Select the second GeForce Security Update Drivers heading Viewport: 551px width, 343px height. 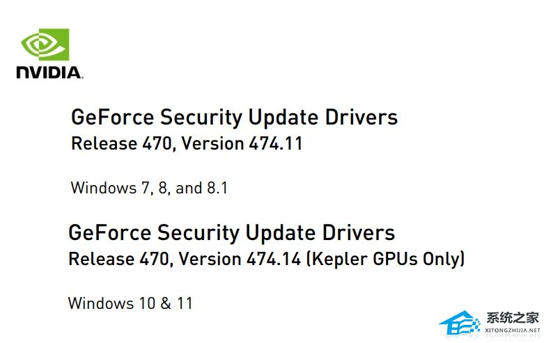232,232
